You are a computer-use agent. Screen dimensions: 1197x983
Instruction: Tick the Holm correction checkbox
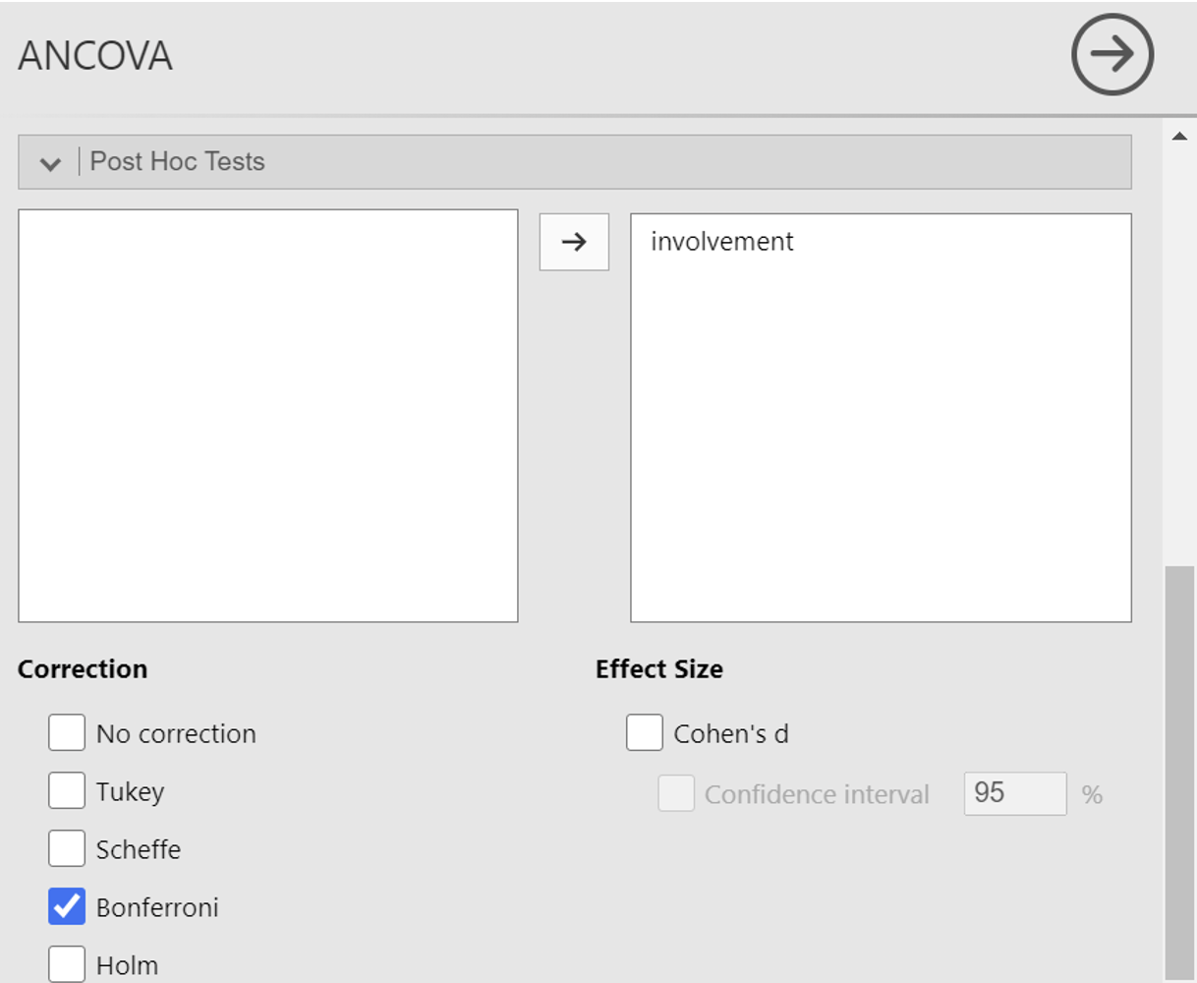[67, 964]
